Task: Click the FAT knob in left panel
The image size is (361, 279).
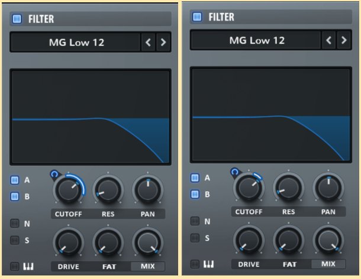Action: pos(108,242)
